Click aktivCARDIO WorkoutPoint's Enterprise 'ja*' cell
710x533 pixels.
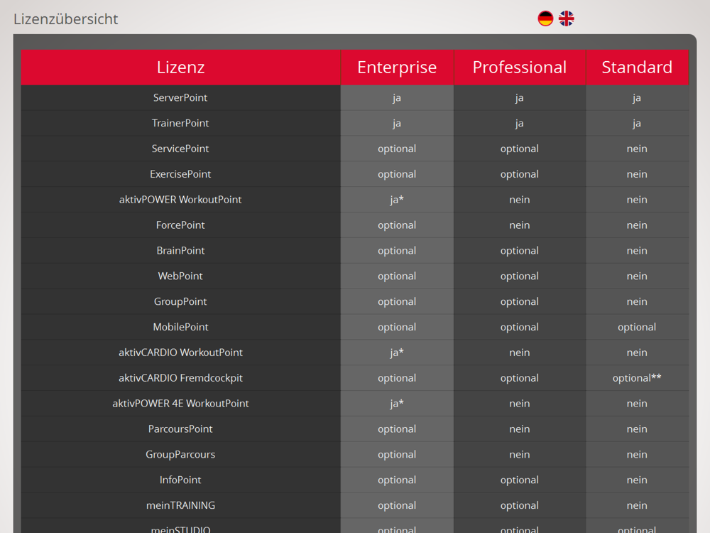(397, 352)
